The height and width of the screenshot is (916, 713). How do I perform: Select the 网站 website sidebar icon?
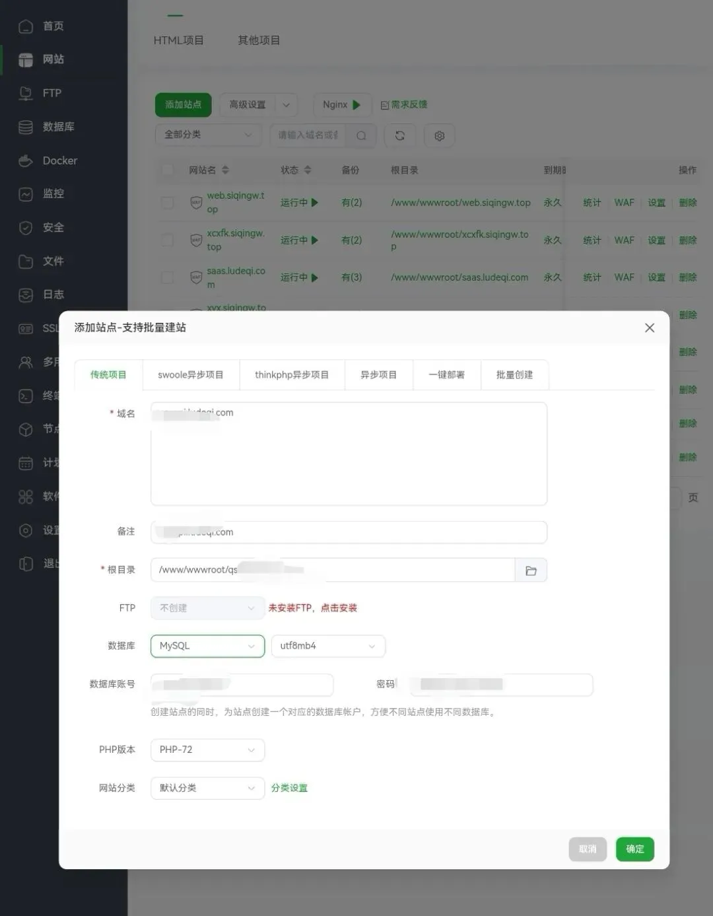click(26, 59)
